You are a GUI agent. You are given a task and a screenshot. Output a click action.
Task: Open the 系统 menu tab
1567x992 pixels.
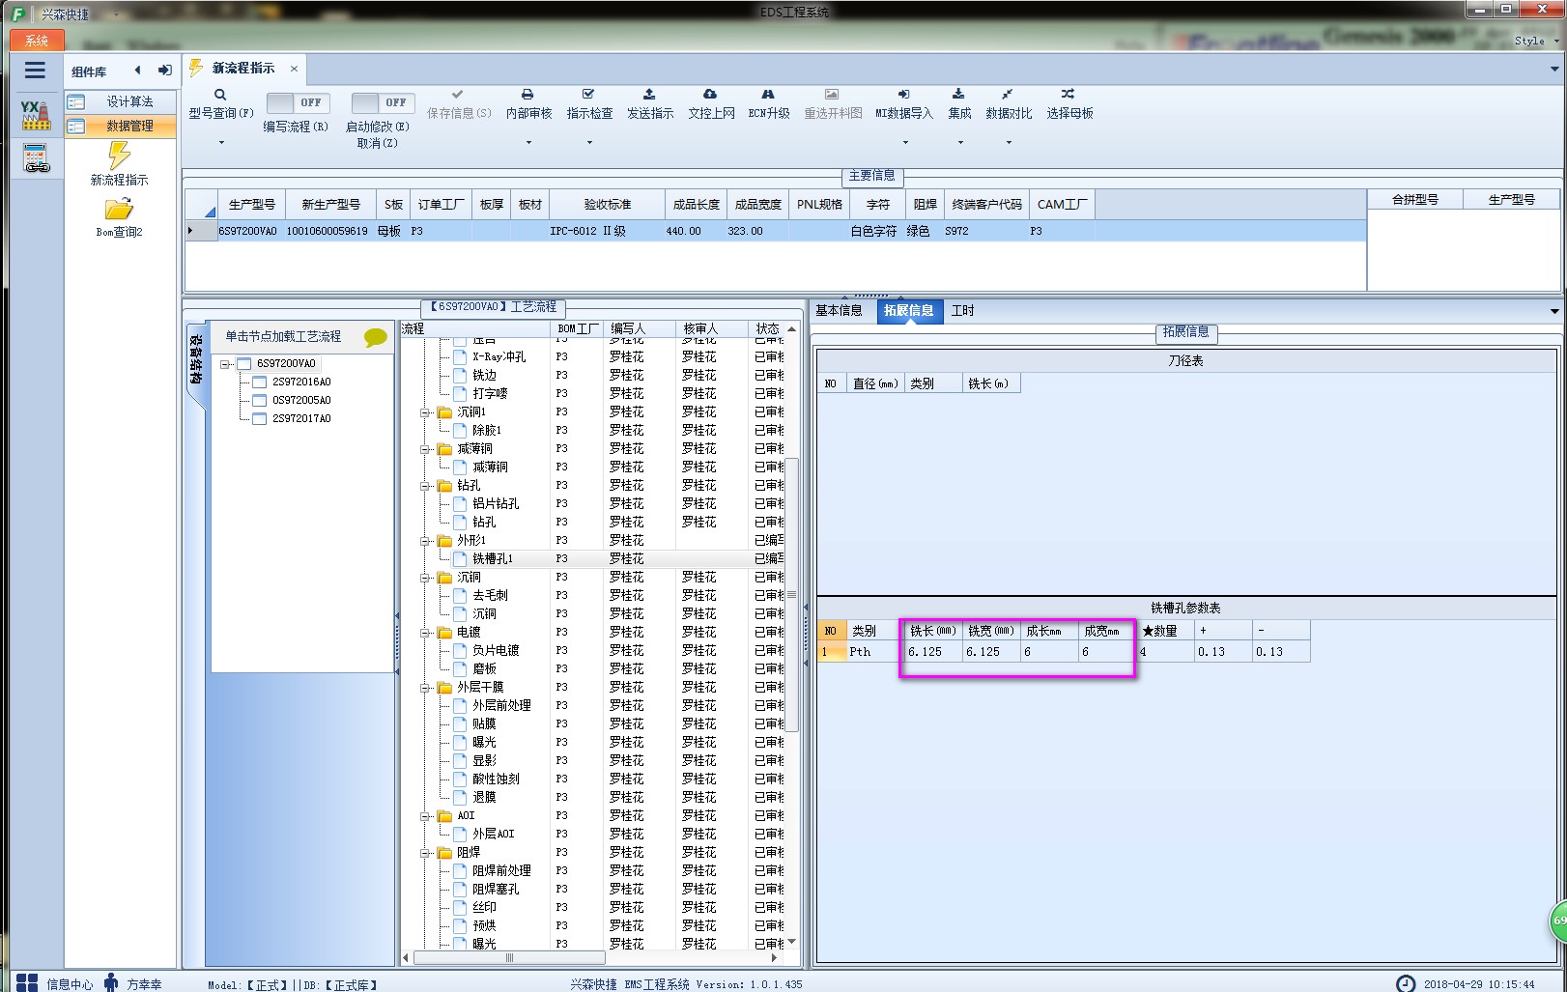37,41
